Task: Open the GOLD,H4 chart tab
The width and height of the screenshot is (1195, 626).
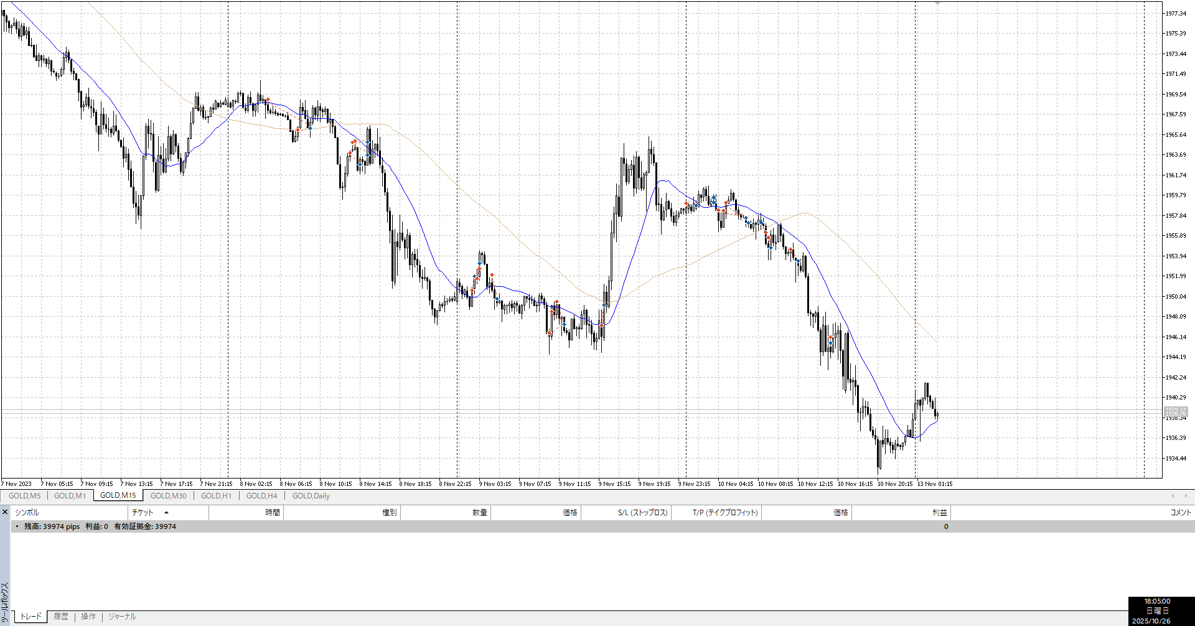Action: [x=261, y=496]
